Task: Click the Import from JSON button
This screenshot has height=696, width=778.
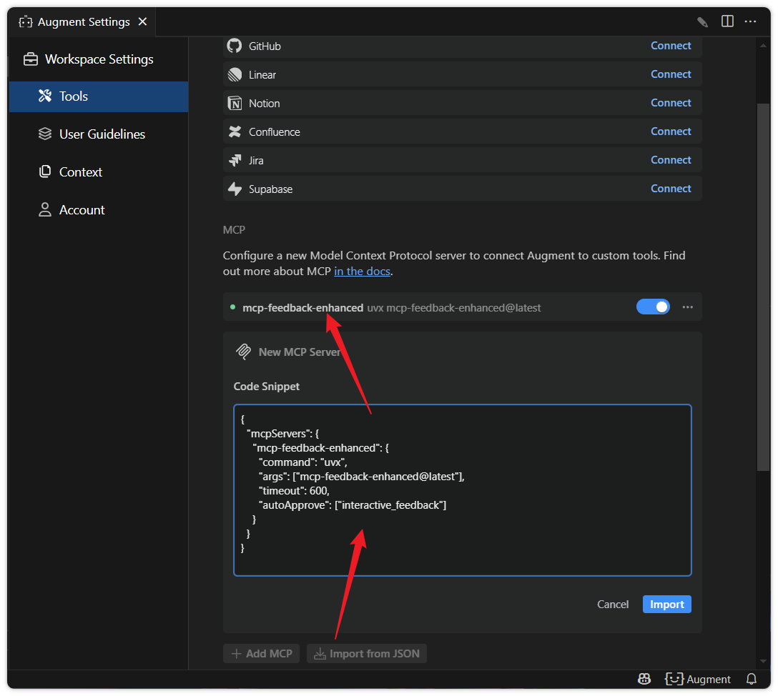Action: pos(367,653)
